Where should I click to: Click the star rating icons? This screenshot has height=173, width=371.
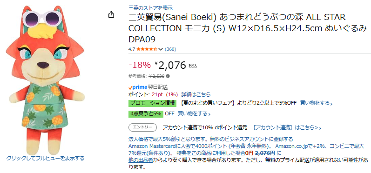(147, 49)
